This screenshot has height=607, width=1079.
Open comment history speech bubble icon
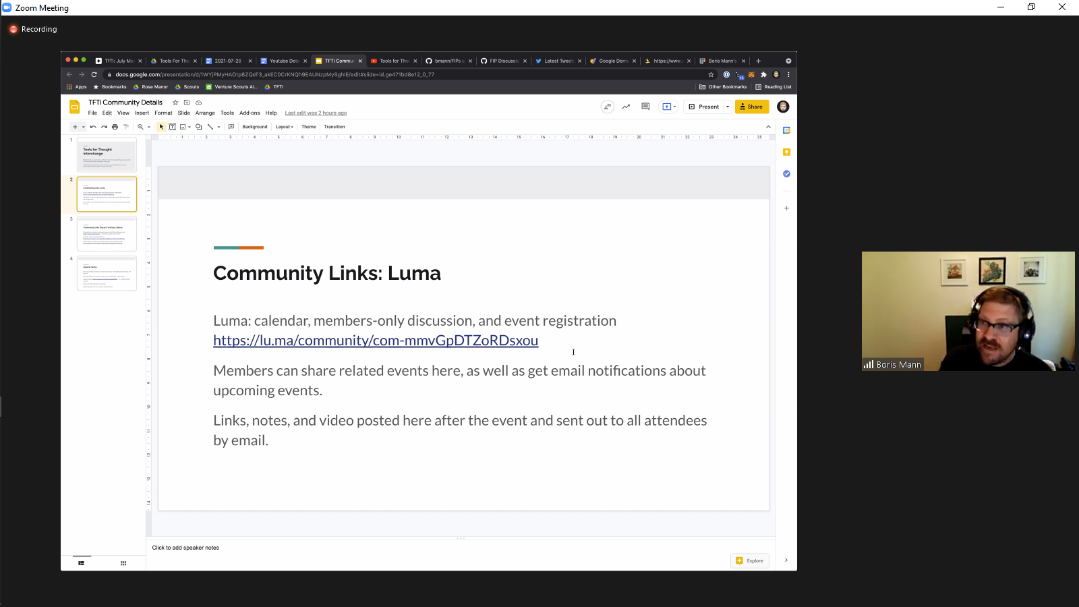645,107
